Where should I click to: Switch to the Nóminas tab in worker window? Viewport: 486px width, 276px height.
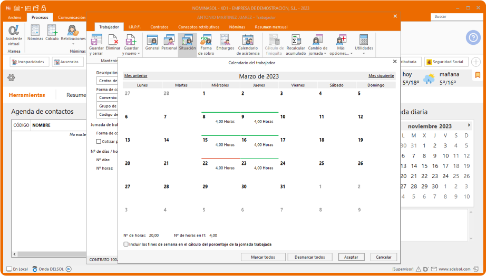point(237,27)
